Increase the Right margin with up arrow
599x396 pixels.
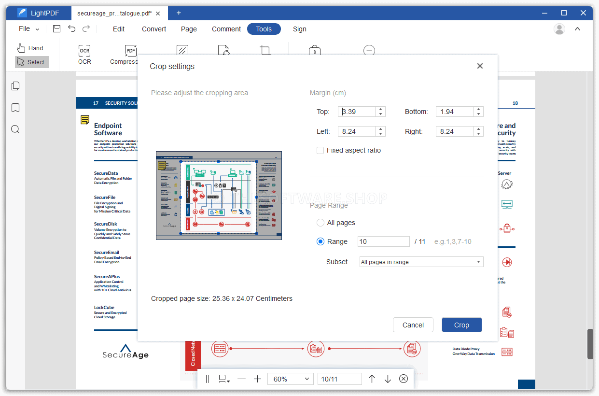coord(478,129)
